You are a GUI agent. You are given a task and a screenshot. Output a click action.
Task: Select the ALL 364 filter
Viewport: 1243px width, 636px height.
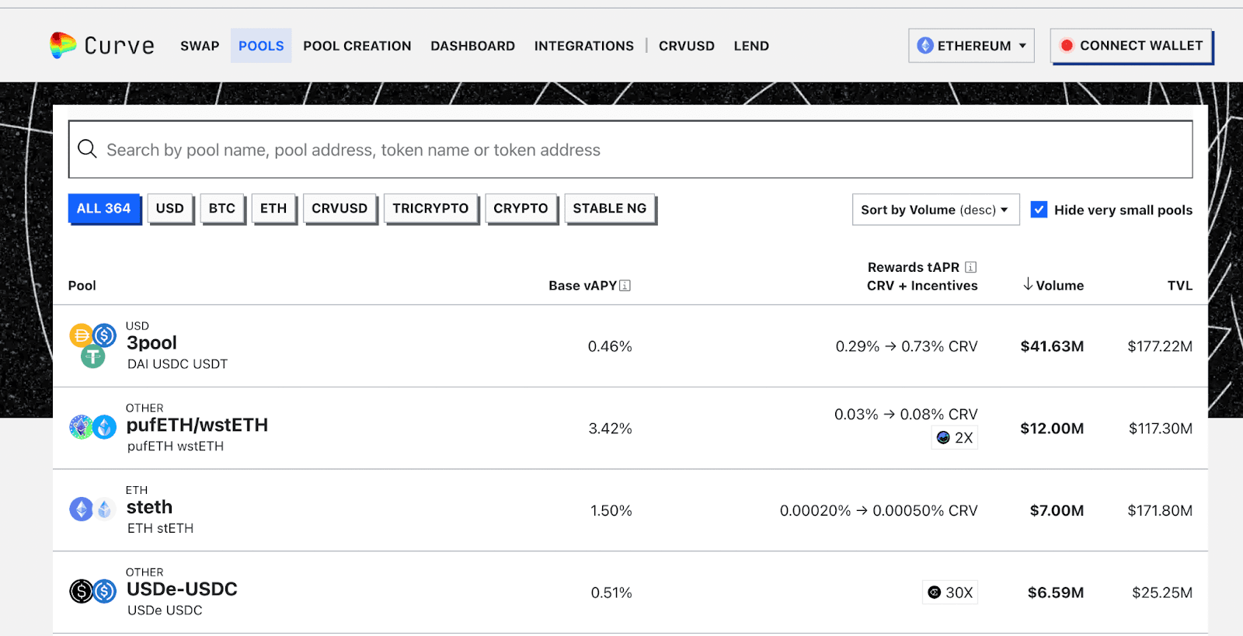(x=104, y=208)
